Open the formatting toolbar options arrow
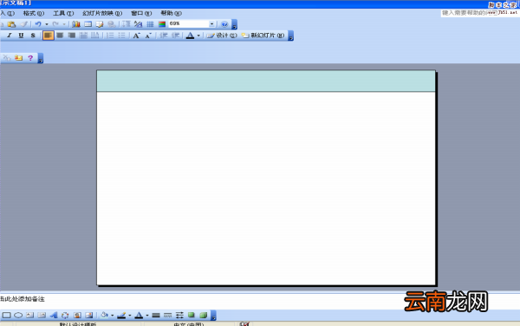Image resolution: width=520 pixels, height=326 pixels. 291,36
